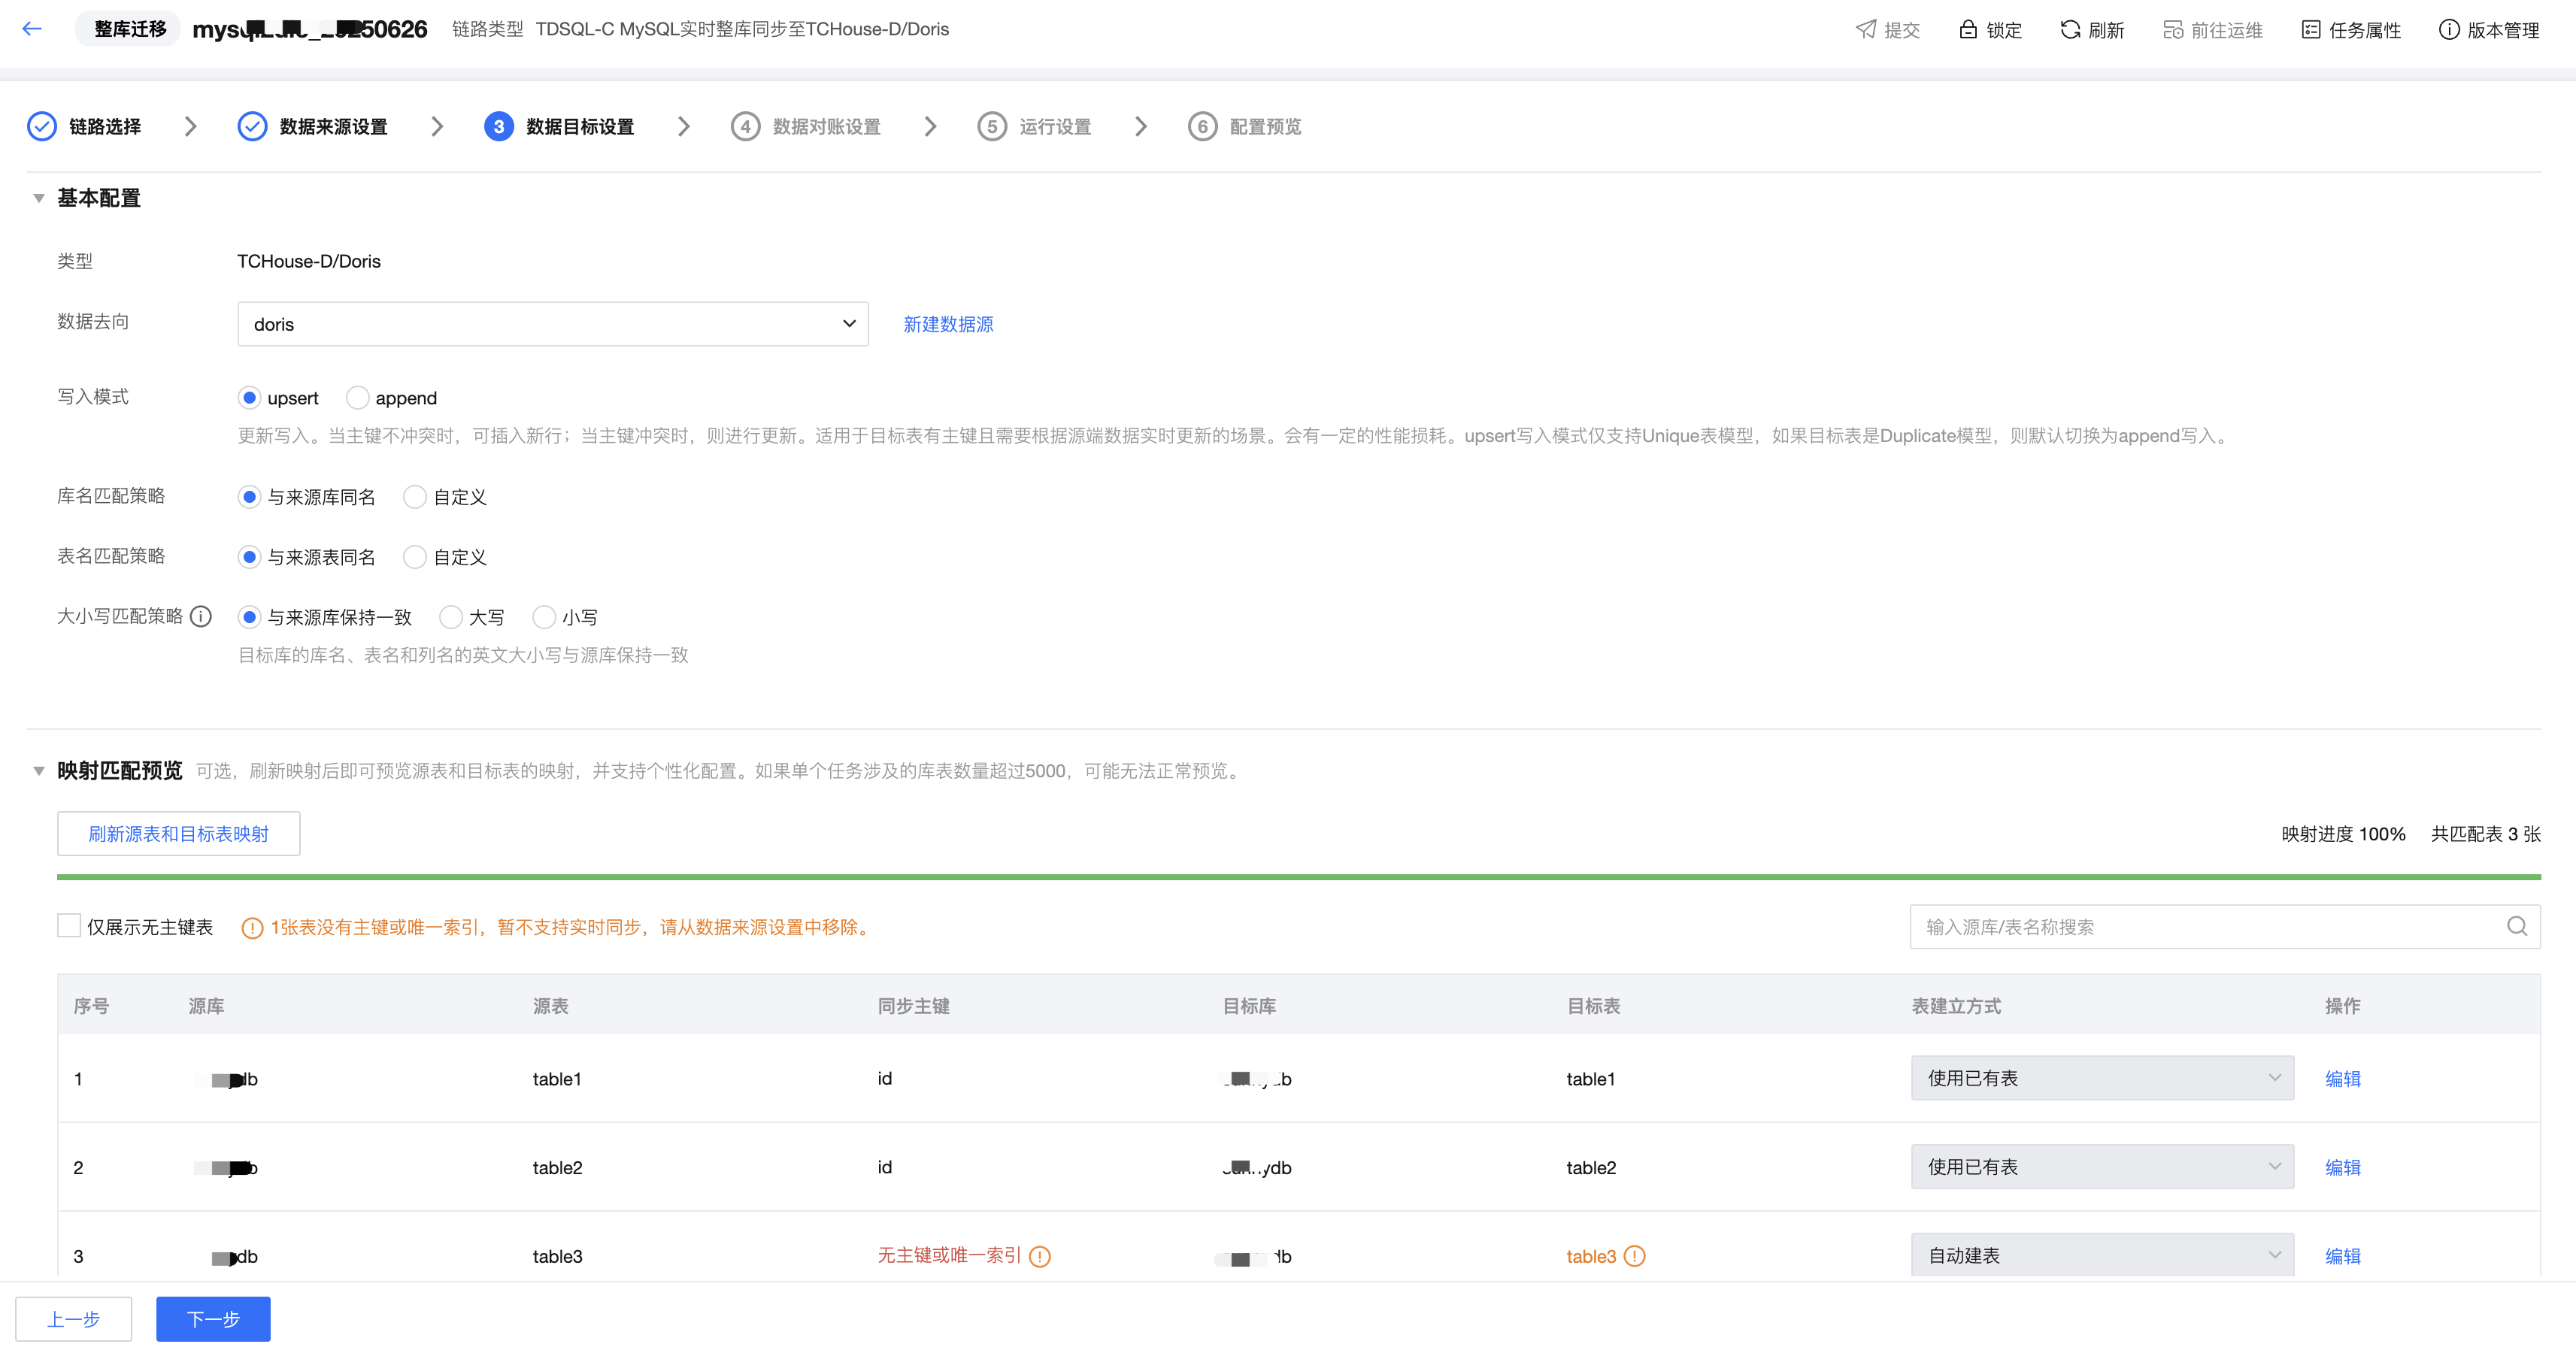Viewport: 2576px width, 1347px height.
Task: Click warning icon next to table3
Action: (x=1634, y=1256)
